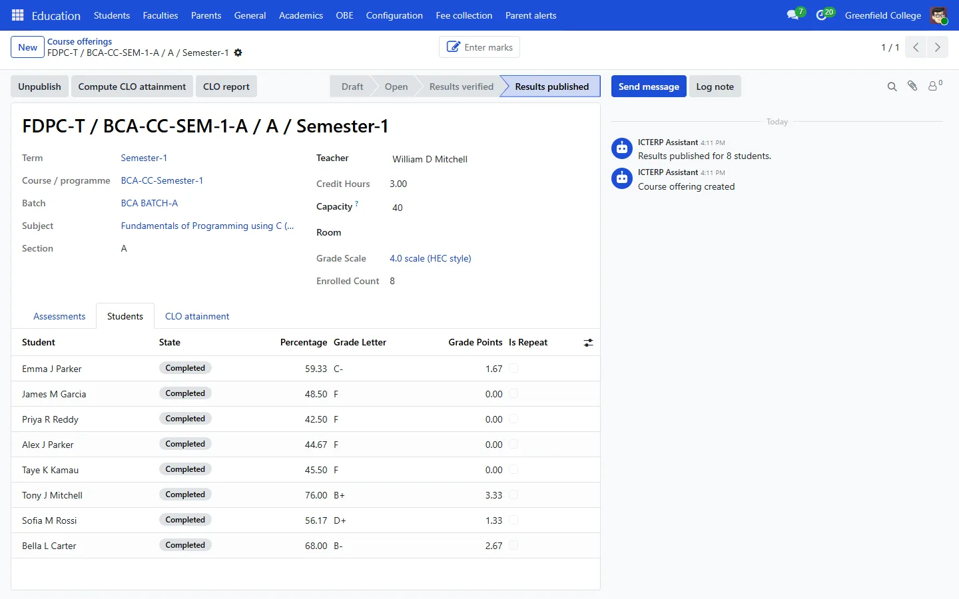
Task: Open the Semester-1 term link
Action: [144, 158]
